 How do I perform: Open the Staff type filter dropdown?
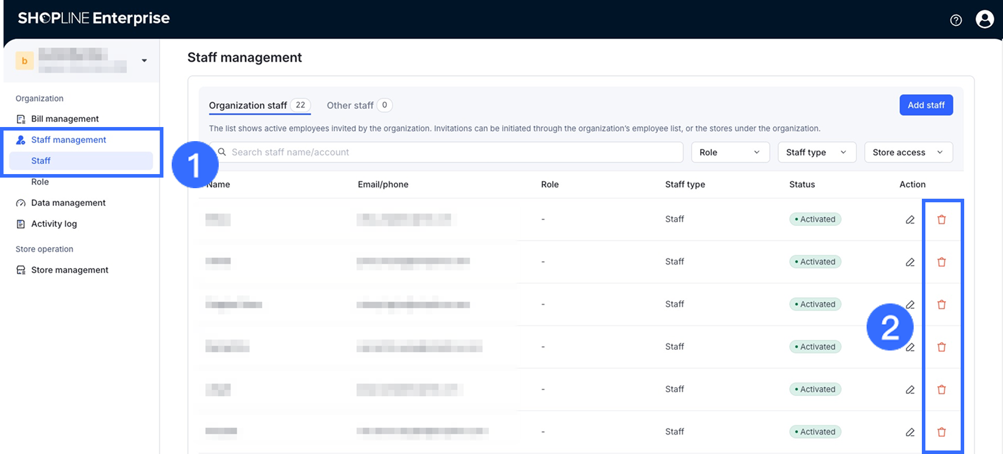(816, 152)
